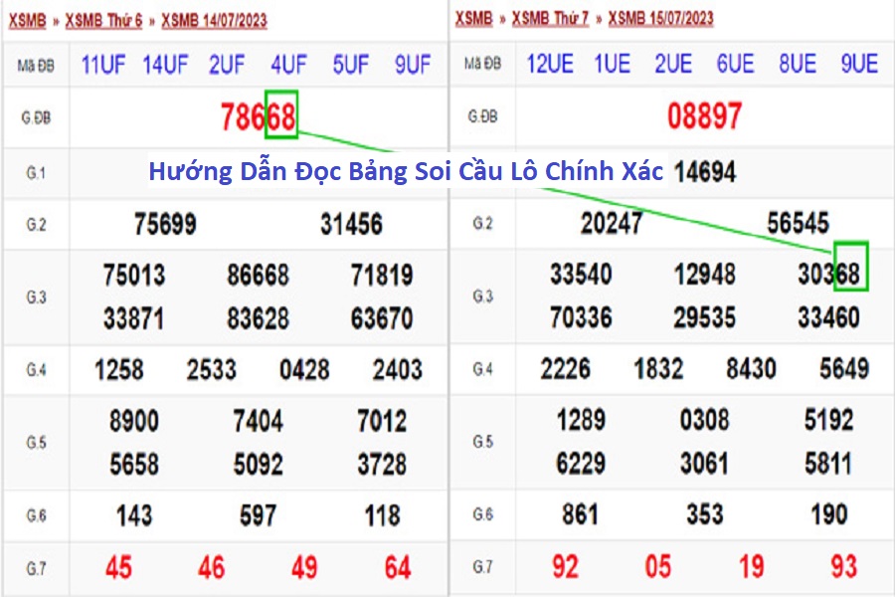
Task: Click the G.2 number 75699
Action: [x=165, y=224]
